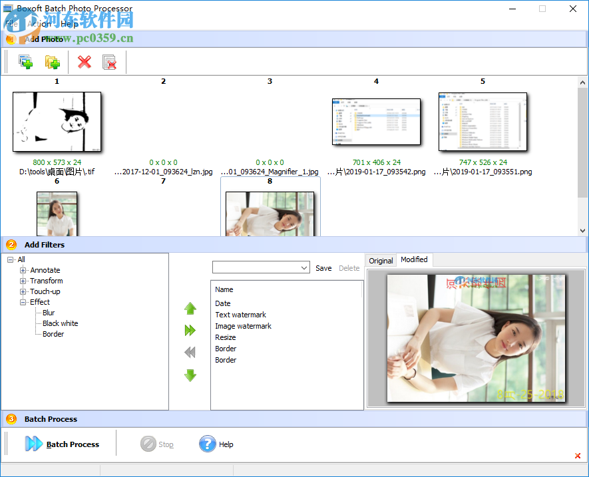Switch to the Original preview tab
This screenshot has width=589, height=477.
tap(380, 260)
